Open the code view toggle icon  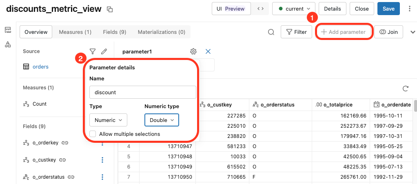coord(261,9)
